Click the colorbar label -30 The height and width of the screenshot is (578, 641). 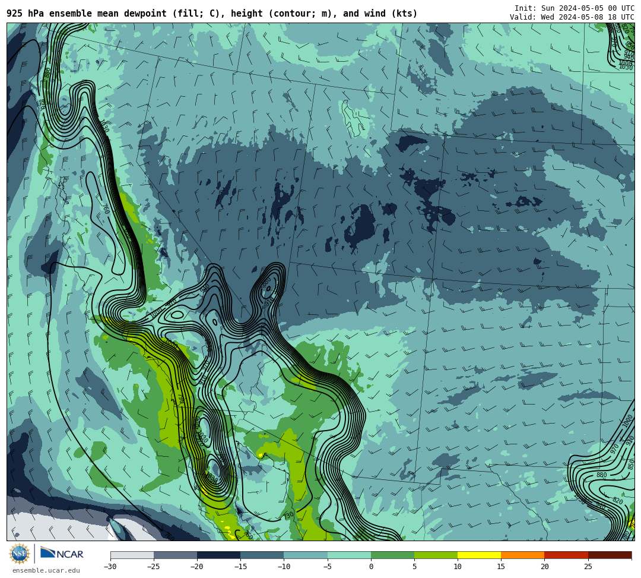[x=110, y=567]
